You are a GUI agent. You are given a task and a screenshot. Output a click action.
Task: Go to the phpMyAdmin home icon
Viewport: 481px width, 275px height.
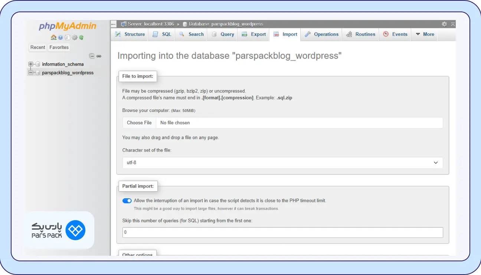[53, 37]
